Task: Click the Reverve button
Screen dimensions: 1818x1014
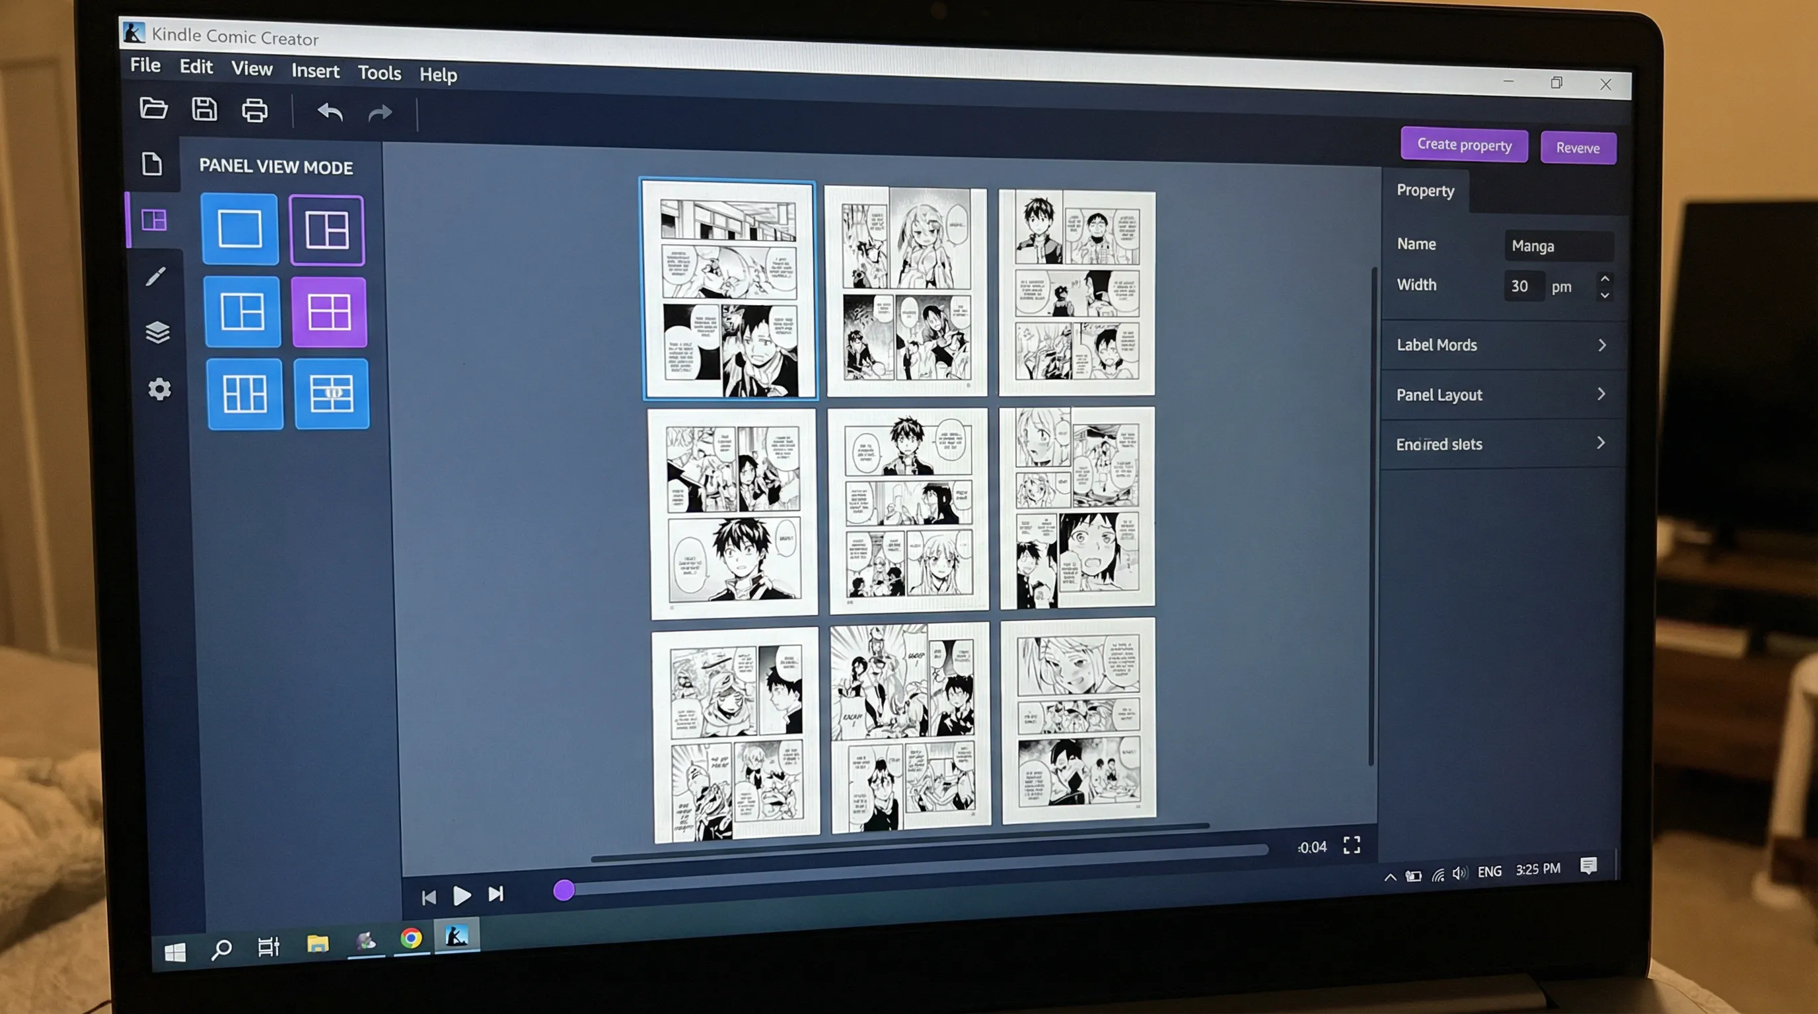Action: pyautogui.click(x=1578, y=147)
